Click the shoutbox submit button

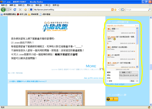click(x=132, y=81)
